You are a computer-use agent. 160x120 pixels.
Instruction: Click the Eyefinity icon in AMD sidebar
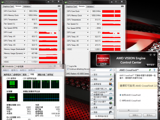(x=111, y=93)
